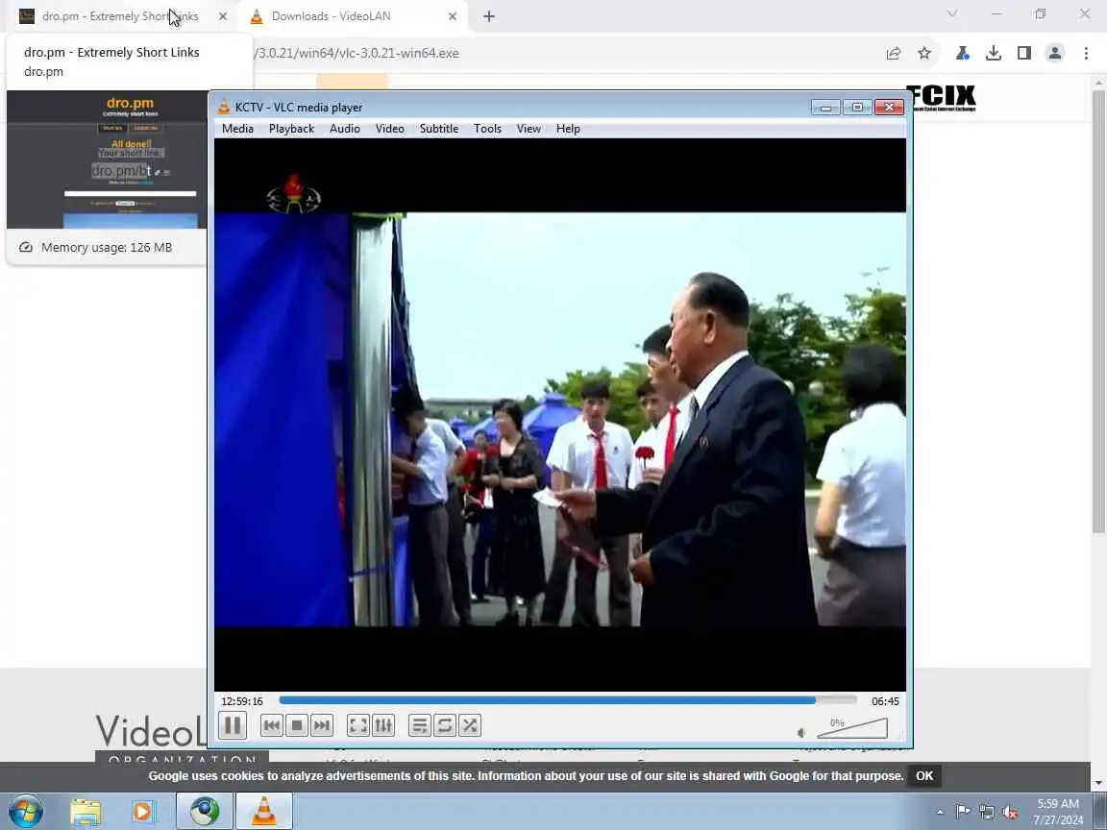1107x830 pixels.
Task: Open Chrome Labs flask icon
Action: coord(962,53)
